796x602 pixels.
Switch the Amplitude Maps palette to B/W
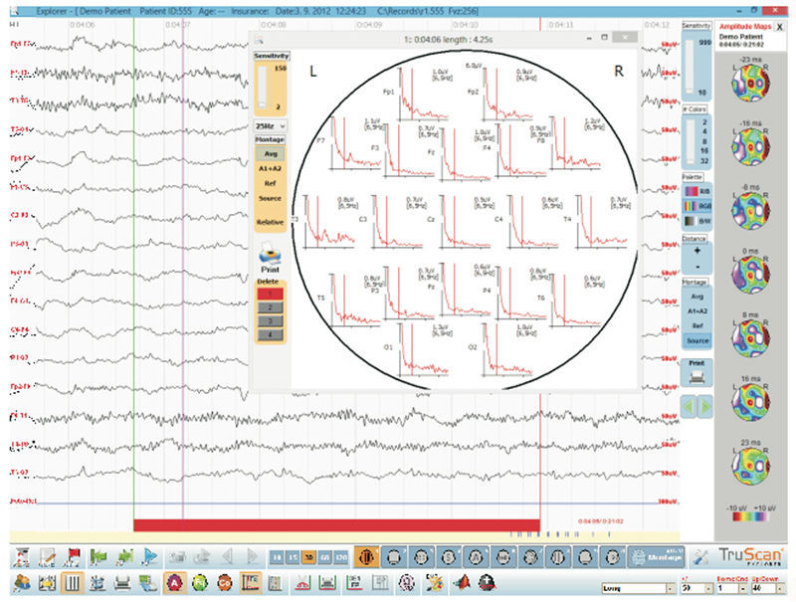[695, 219]
